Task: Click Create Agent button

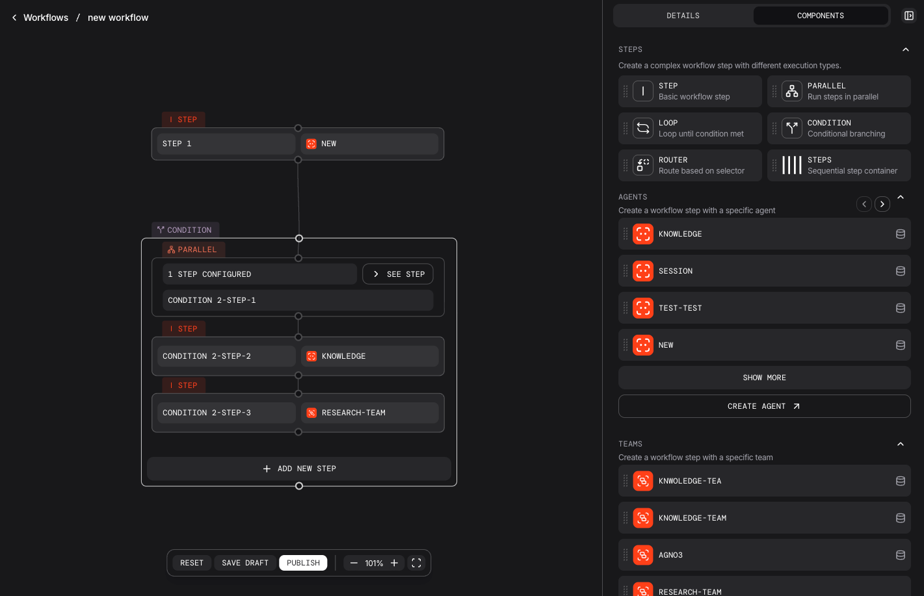Action: pyautogui.click(x=765, y=406)
